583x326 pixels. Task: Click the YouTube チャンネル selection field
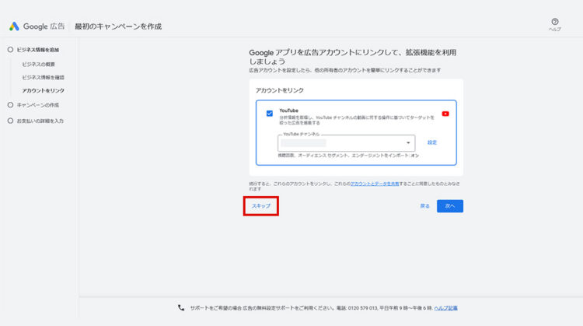342,143
